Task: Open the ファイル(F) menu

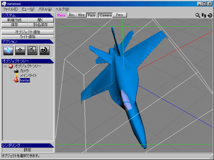Action: tap(10, 9)
